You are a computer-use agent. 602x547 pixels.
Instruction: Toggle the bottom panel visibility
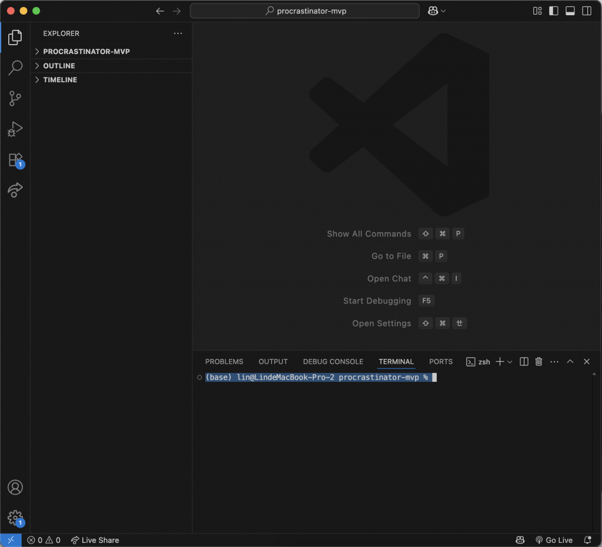[x=570, y=11]
